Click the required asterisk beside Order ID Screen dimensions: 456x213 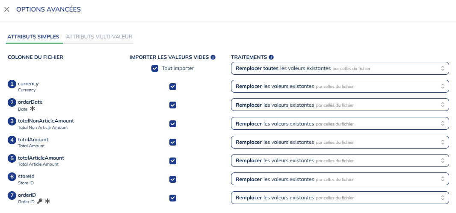(47, 201)
